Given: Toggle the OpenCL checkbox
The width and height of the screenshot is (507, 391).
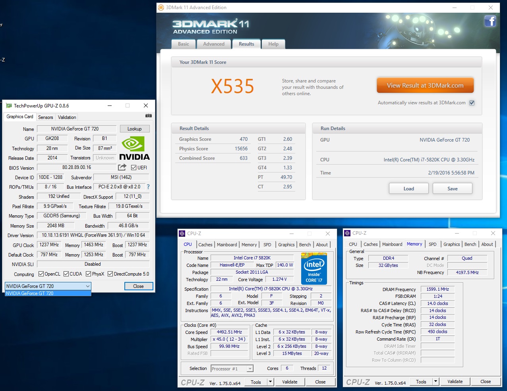Looking at the screenshot, I should pos(41,274).
